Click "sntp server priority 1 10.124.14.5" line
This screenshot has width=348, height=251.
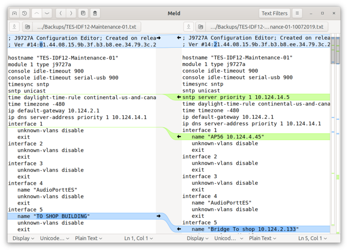256,97
